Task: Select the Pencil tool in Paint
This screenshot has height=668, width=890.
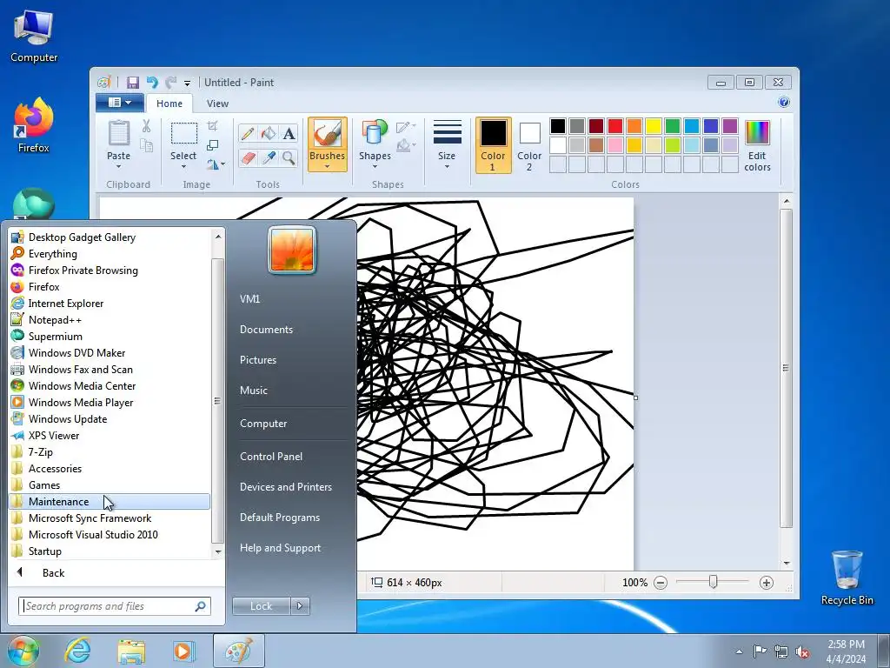Action: click(x=248, y=133)
